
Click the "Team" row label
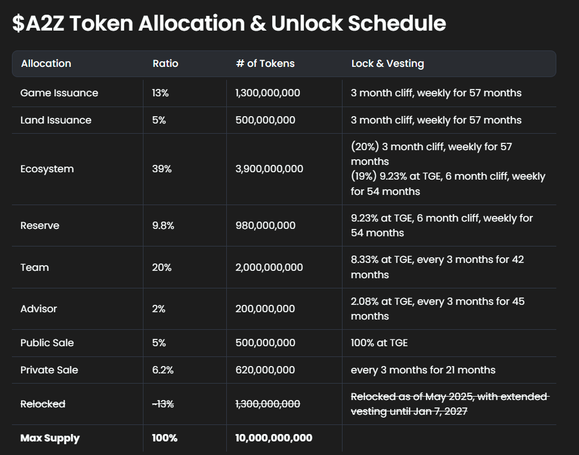point(35,267)
